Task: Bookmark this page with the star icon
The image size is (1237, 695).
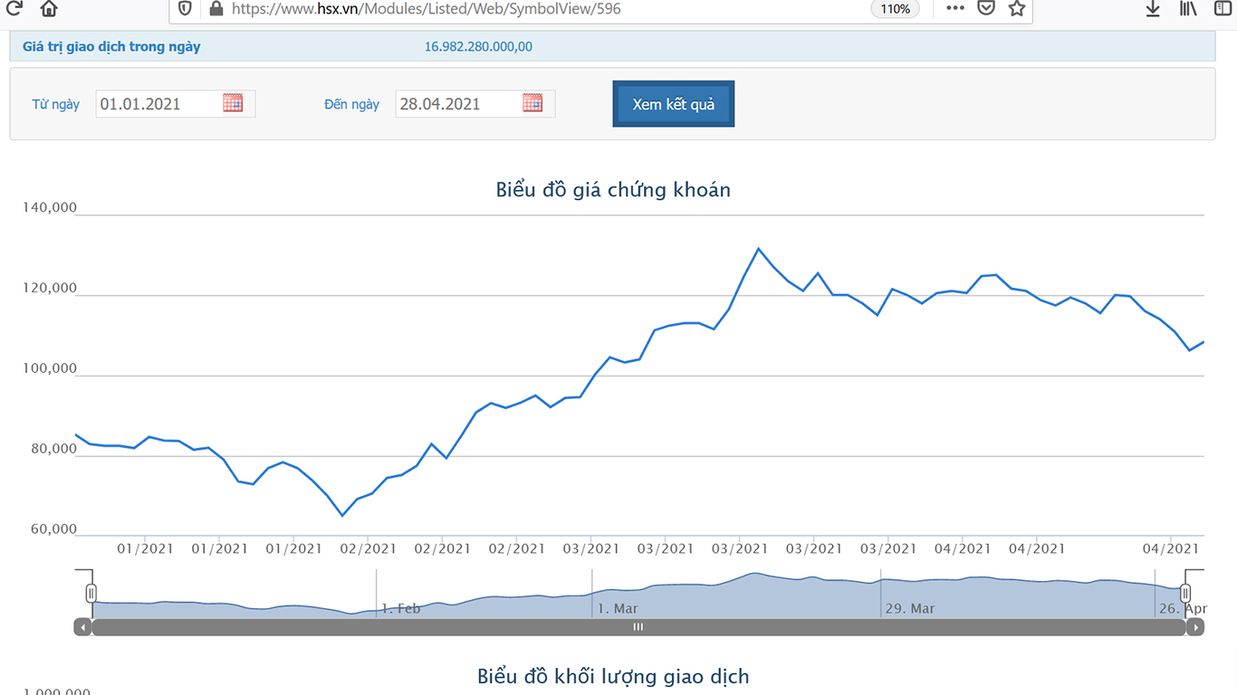Action: click(1017, 8)
